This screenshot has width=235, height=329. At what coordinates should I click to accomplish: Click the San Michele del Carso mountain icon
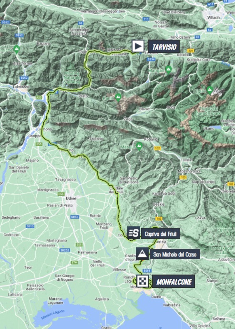[142, 254]
